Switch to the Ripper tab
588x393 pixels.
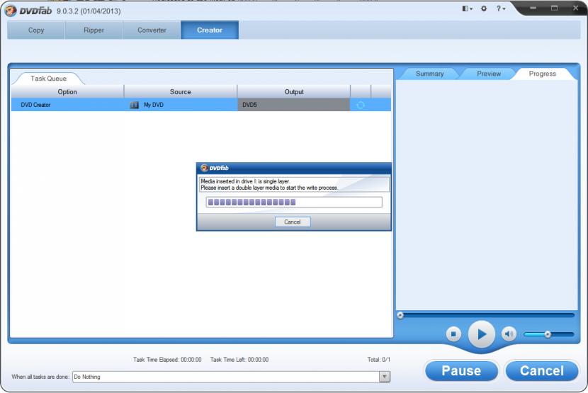(94, 30)
